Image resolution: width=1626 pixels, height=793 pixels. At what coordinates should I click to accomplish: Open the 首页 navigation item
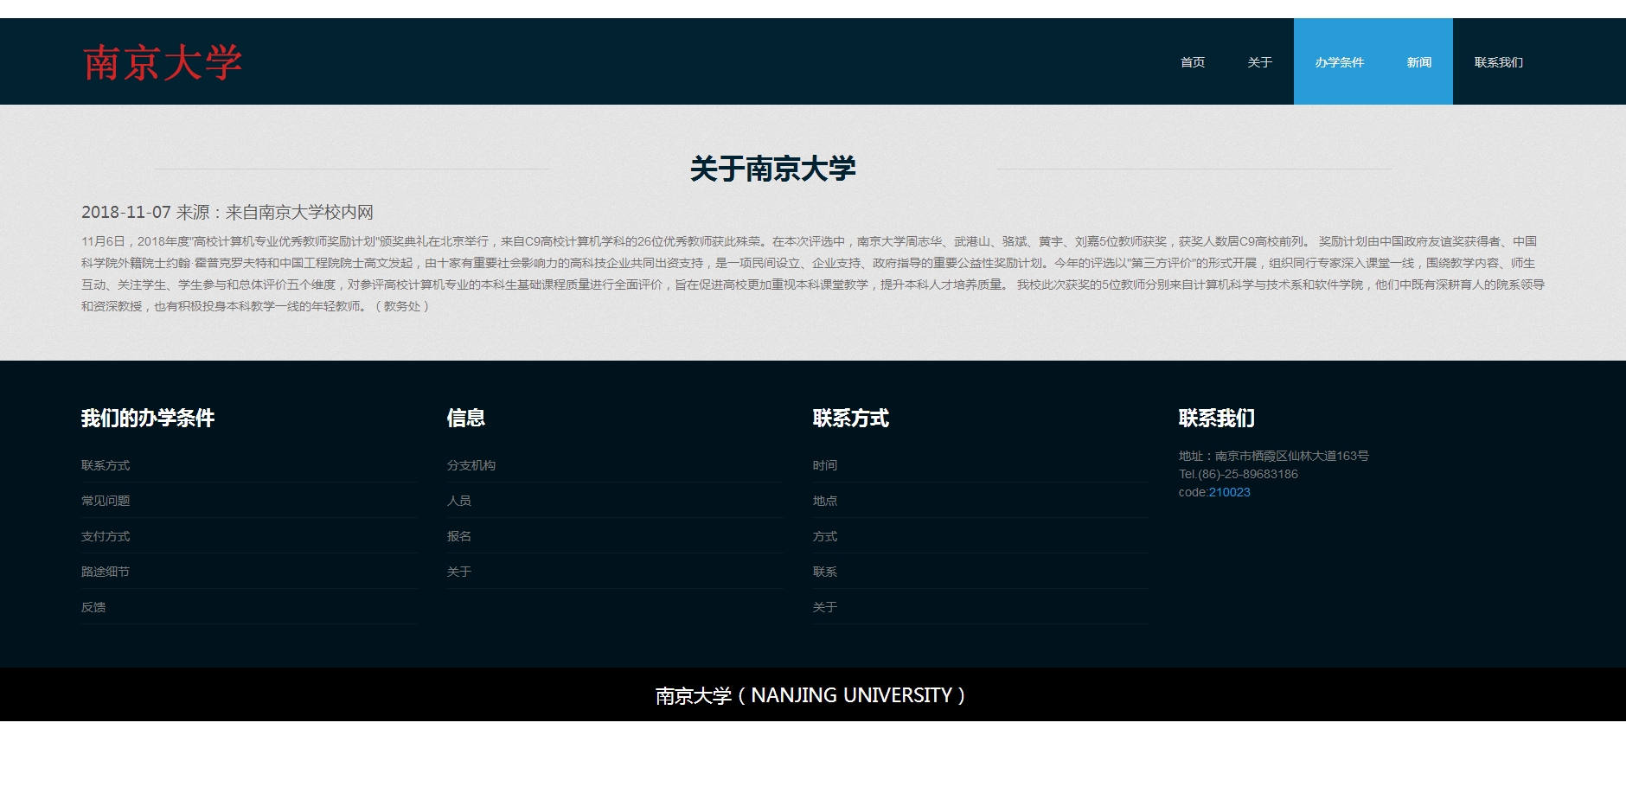[1192, 62]
